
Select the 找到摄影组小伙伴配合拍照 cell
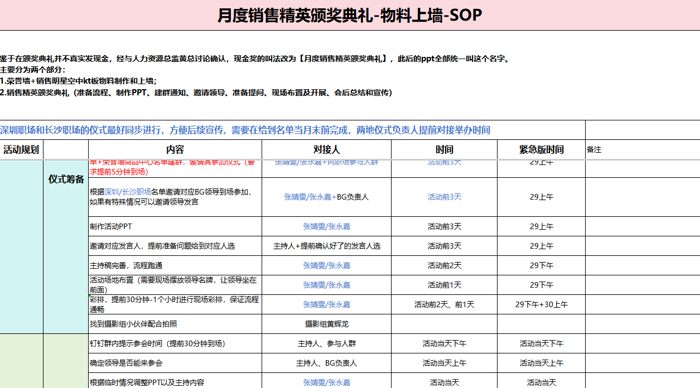point(175,324)
